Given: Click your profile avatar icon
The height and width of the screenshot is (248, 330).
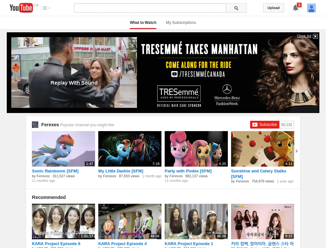Looking at the screenshot, I should coord(311,8).
